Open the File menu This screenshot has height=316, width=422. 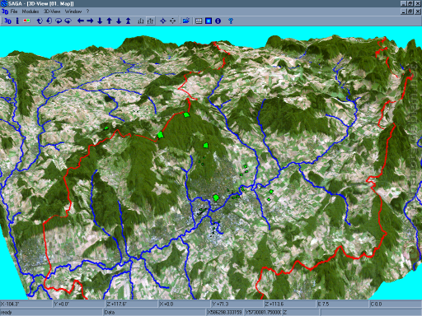pyautogui.click(x=14, y=12)
